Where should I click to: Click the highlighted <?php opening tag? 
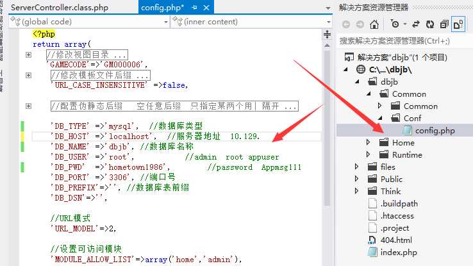(44, 34)
